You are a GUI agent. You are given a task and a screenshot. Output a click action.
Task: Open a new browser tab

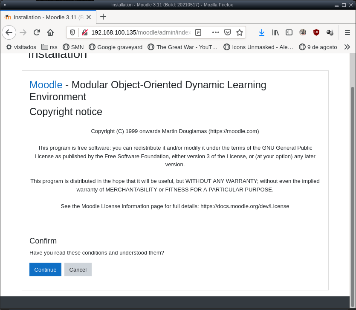[103, 17]
